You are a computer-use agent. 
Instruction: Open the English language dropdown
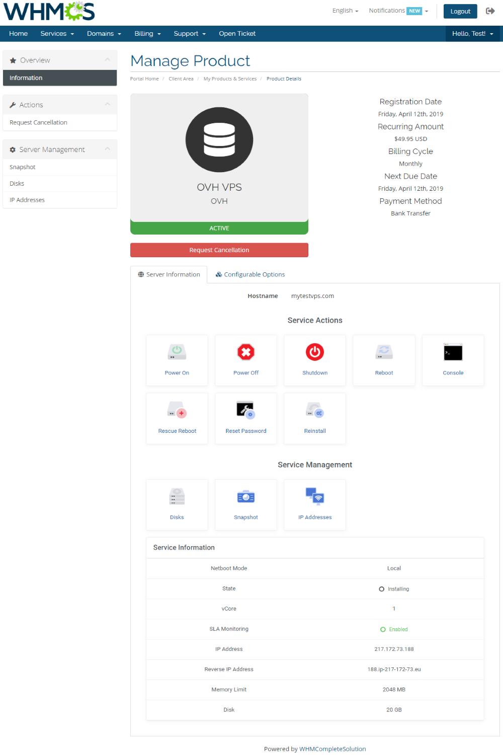click(345, 11)
